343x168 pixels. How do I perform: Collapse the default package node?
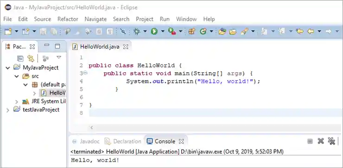coord(25,85)
